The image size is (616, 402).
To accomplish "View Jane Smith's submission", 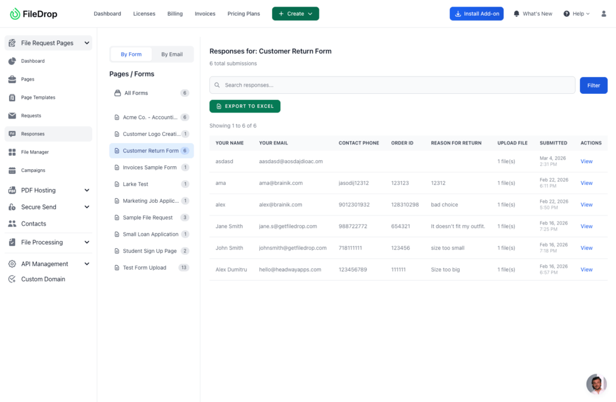I will pyautogui.click(x=586, y=226).
